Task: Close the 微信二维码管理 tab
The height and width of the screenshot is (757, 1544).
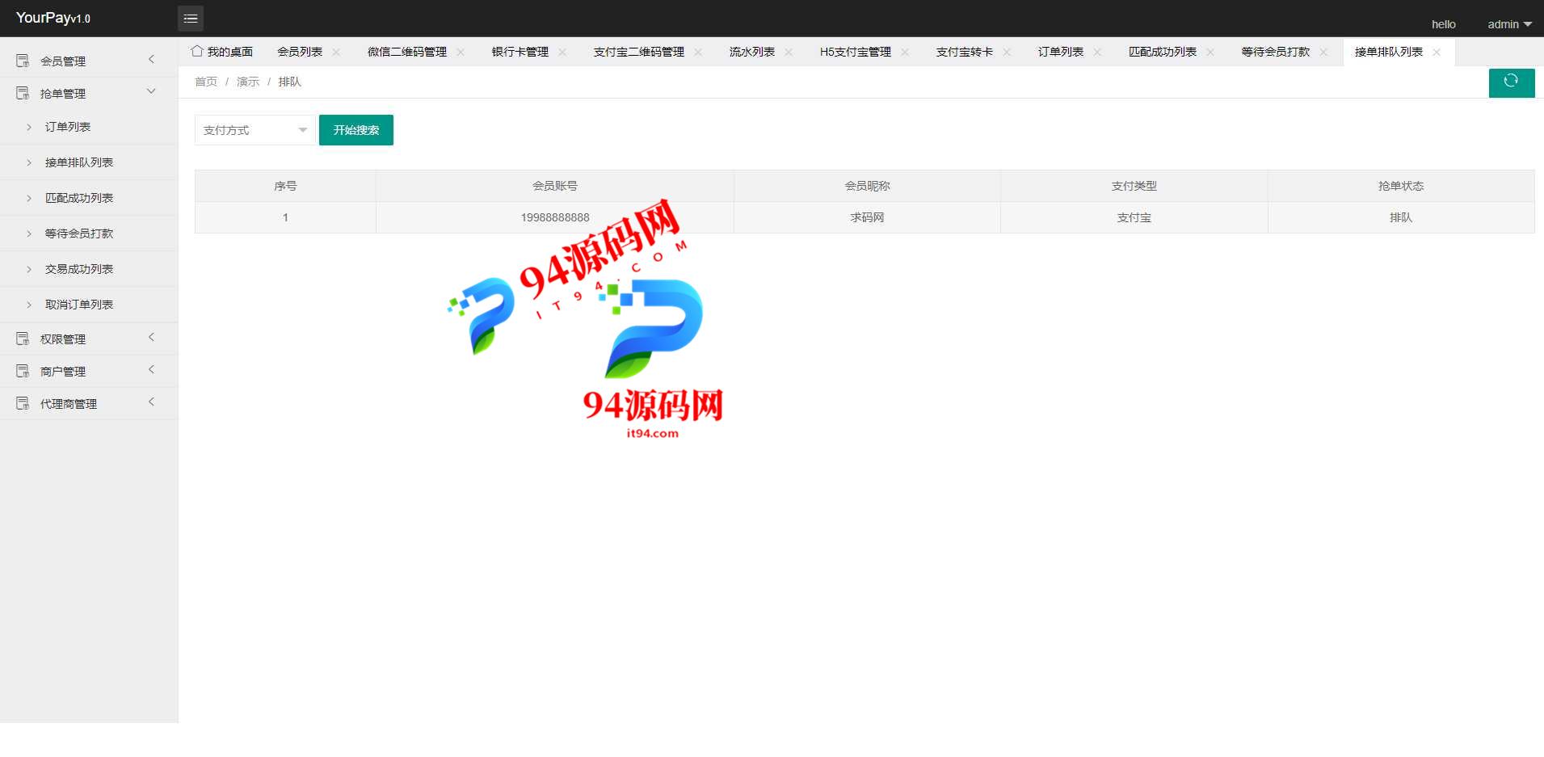Action: tap(461, 52)
